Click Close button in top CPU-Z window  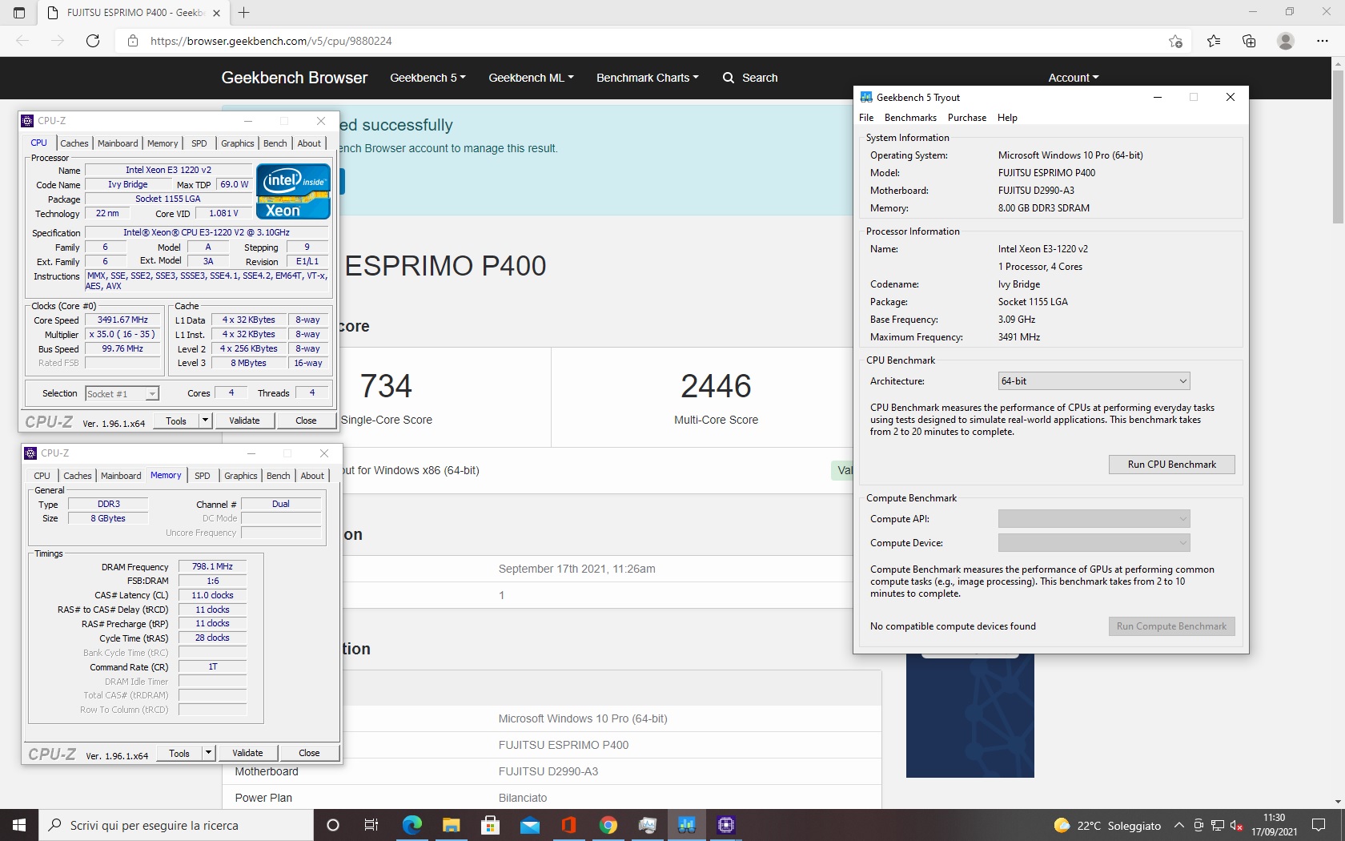(x=306, y=420)
